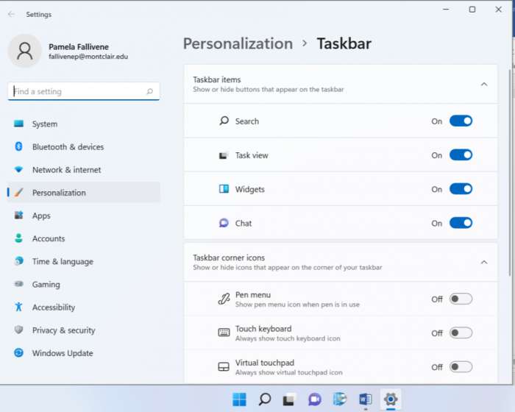Turn off the Search taskbar toggle

[x=461, y=121]
